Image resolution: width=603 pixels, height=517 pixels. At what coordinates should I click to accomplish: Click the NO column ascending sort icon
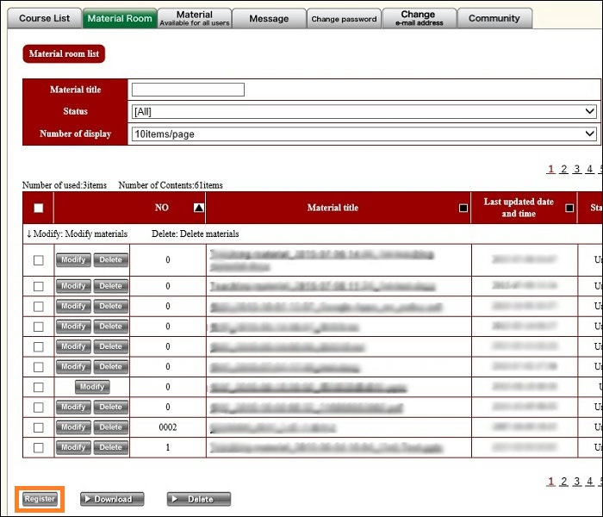199,208
